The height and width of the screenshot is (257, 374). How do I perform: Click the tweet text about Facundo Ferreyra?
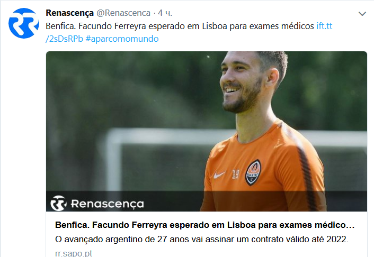180,26
